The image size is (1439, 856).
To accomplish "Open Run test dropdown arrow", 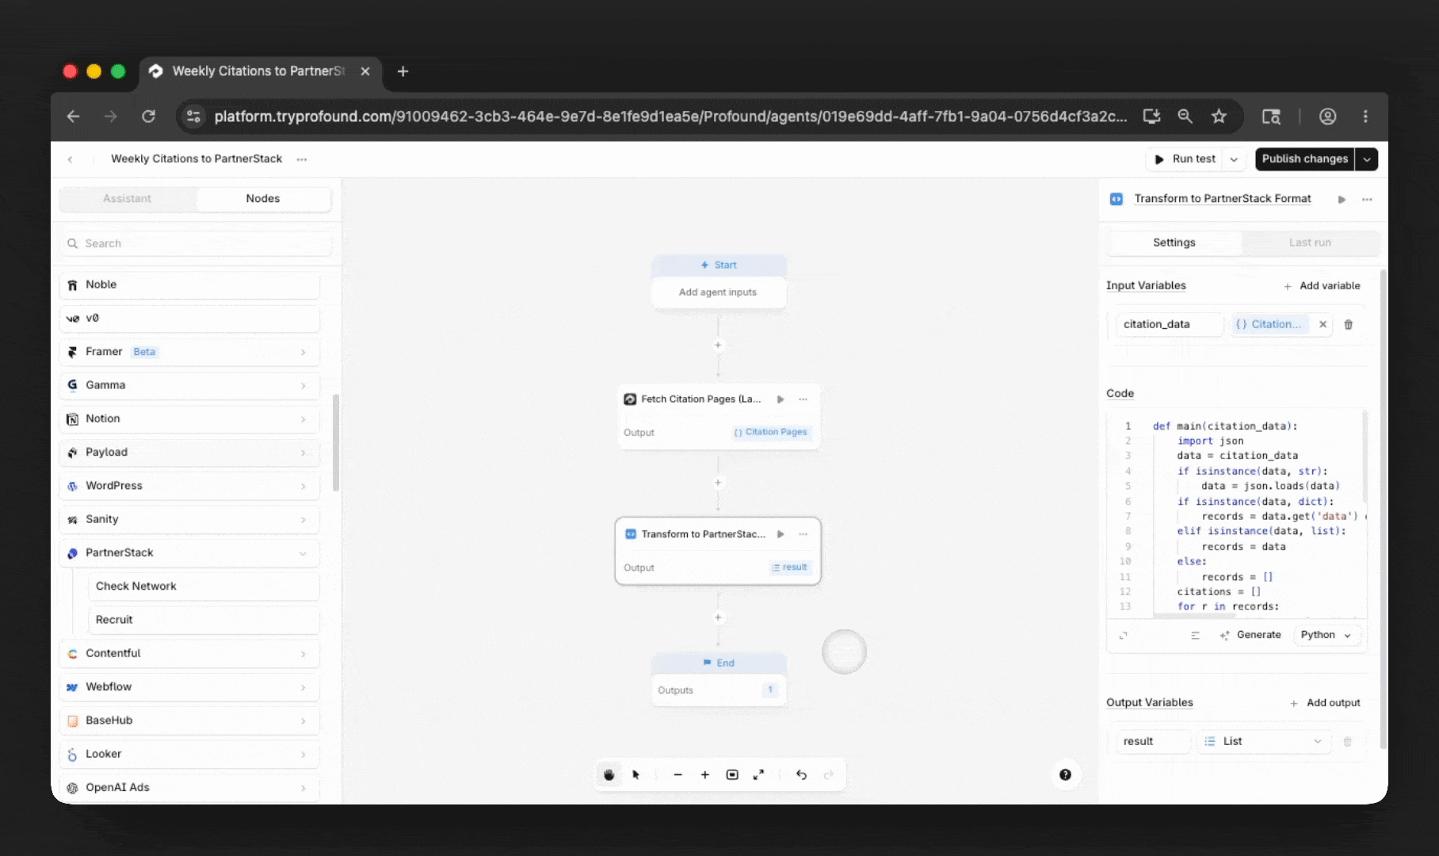I will [1234, 159].
